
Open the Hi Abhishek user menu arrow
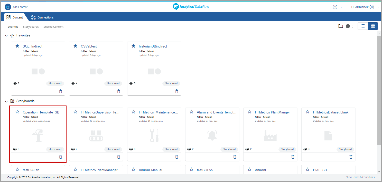point(378,7)
